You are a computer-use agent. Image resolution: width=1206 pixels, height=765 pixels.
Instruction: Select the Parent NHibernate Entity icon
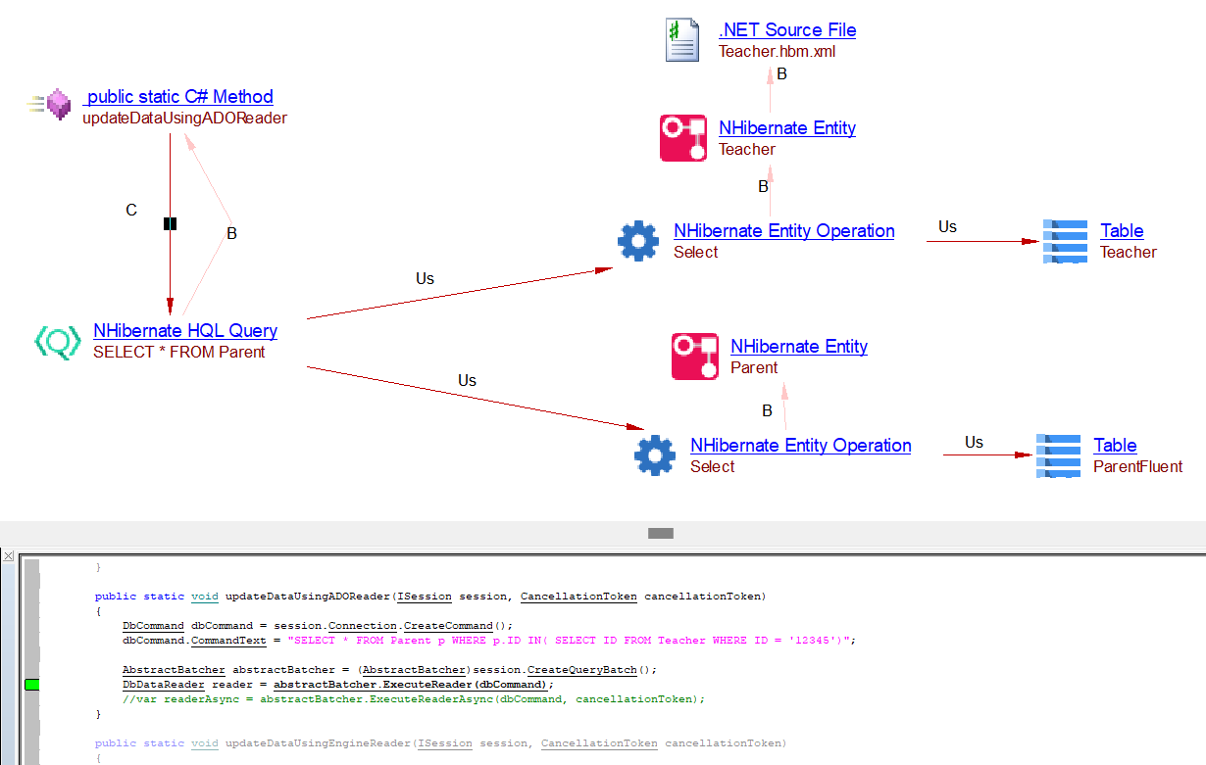click(695, 357)
